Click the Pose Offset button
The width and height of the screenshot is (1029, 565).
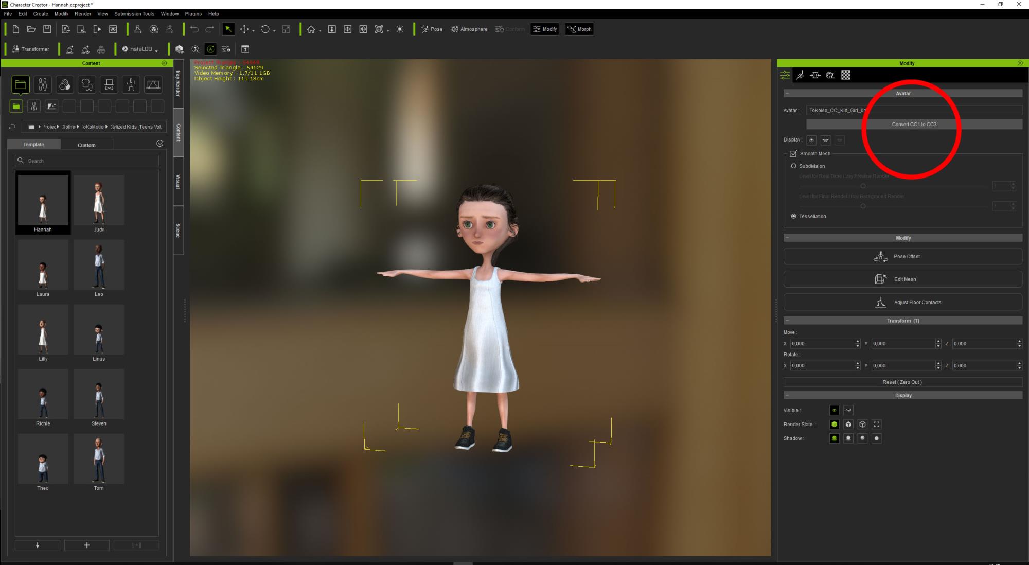[x=902, y=256]
